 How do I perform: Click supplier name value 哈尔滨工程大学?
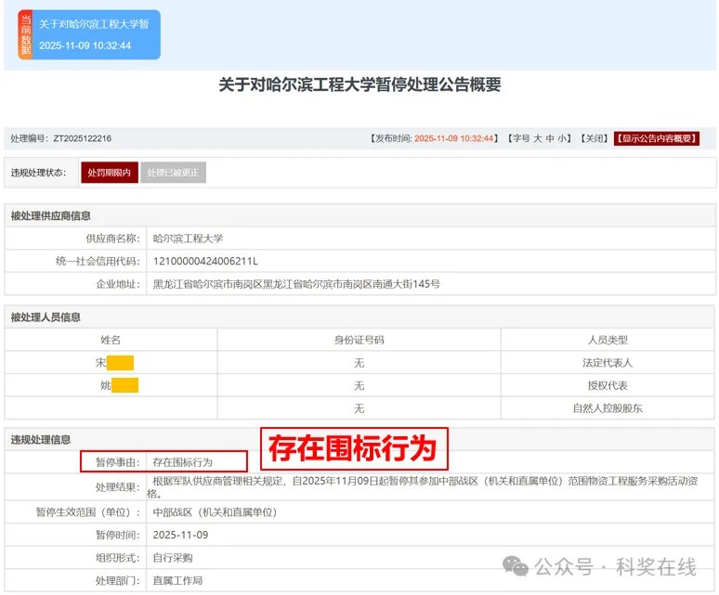pyautogui.click(x=188, y=239)
